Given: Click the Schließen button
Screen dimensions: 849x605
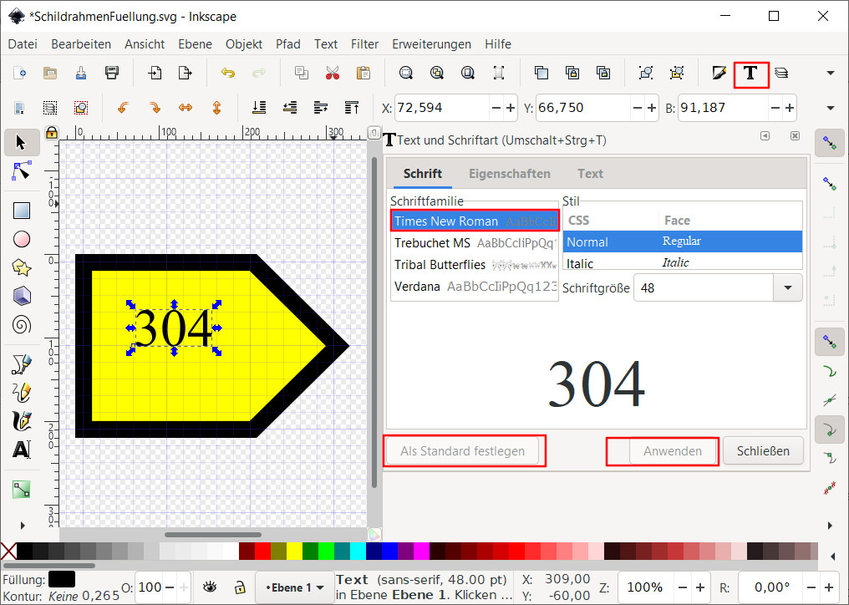Looking at the screenshot, I should click(x=762, y=451).
